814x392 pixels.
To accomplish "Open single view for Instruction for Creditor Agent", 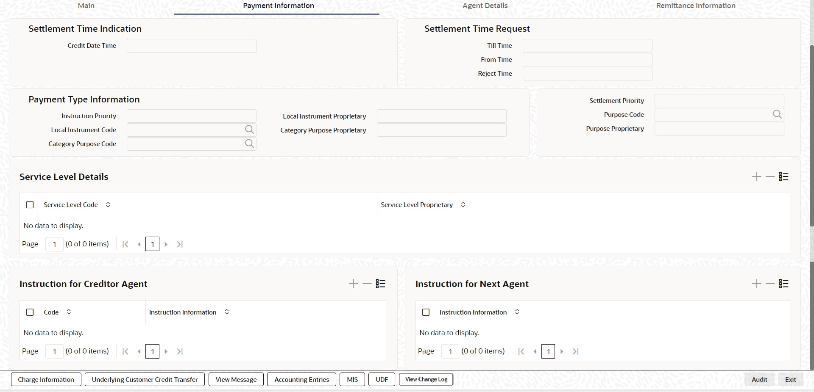I will [380, 284].
